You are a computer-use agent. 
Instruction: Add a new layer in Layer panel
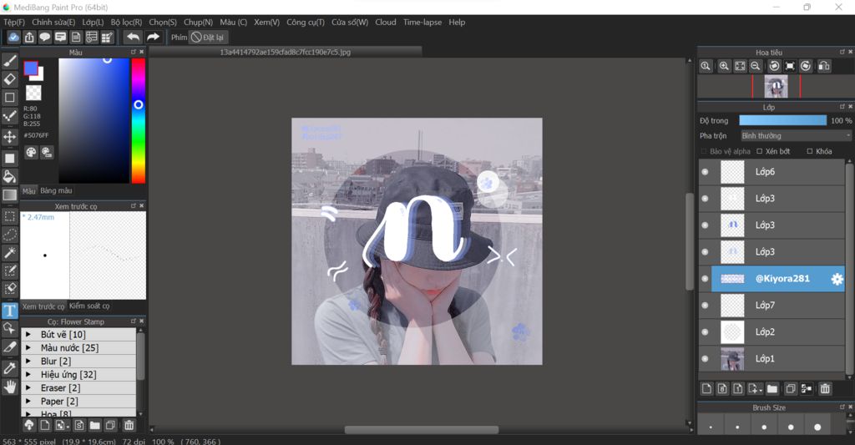[706, 388]
